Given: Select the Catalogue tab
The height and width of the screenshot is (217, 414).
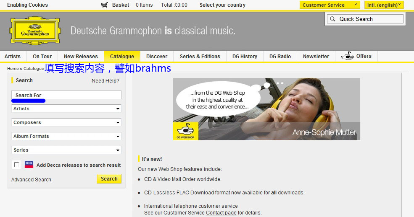Looking at the screenshot, I should pos(122,56).
